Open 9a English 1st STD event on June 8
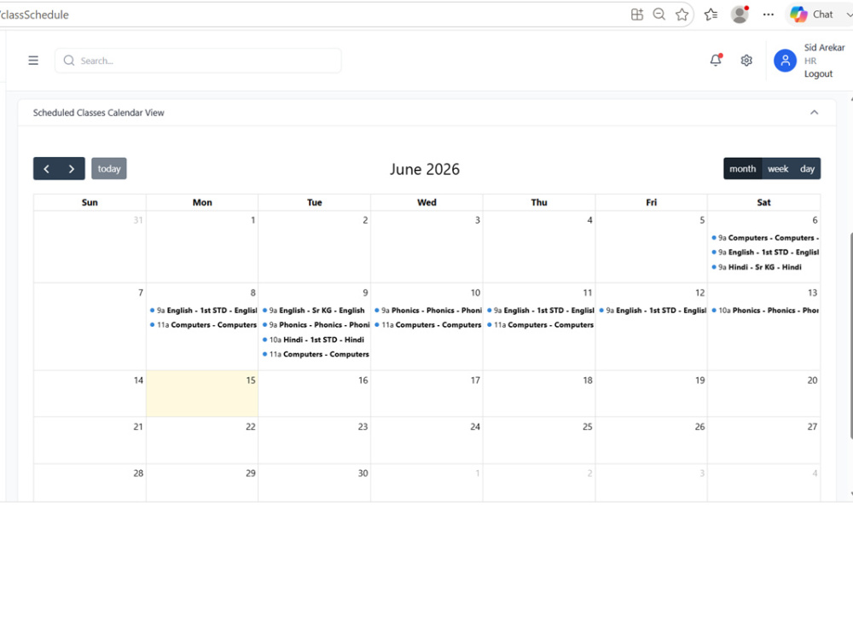The height and width of the screenshot is (640, 853). (x=203, y=311)
